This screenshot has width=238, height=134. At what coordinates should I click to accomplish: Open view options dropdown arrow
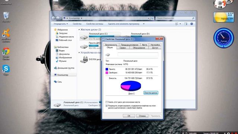tap(180, 24)
